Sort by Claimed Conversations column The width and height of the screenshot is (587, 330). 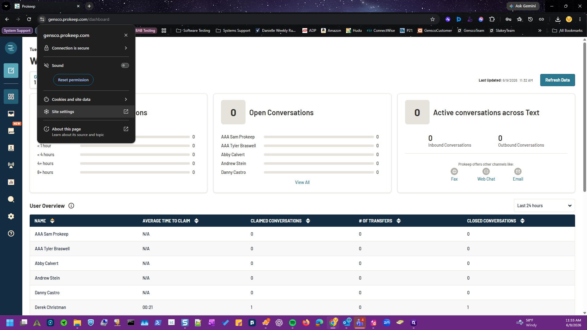[308, 221]
